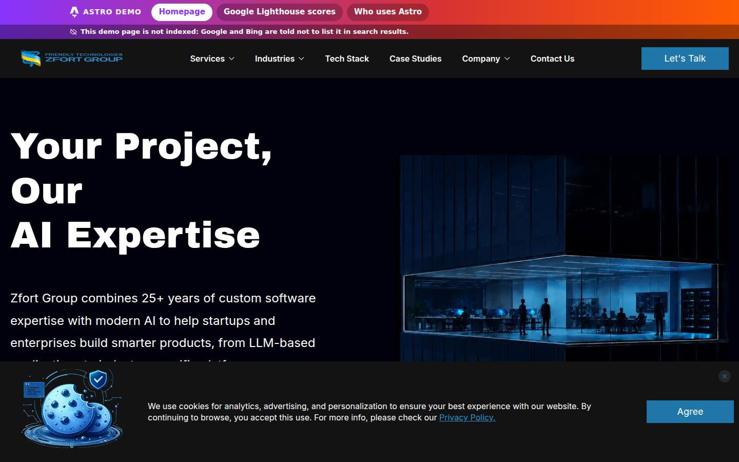Open the Tech Stack page
739x462 pixels.
coord(347,59)
